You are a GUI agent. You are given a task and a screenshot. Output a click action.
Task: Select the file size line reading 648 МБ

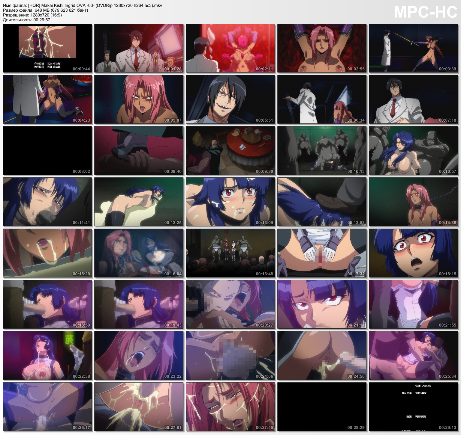(x=46, y=10)
